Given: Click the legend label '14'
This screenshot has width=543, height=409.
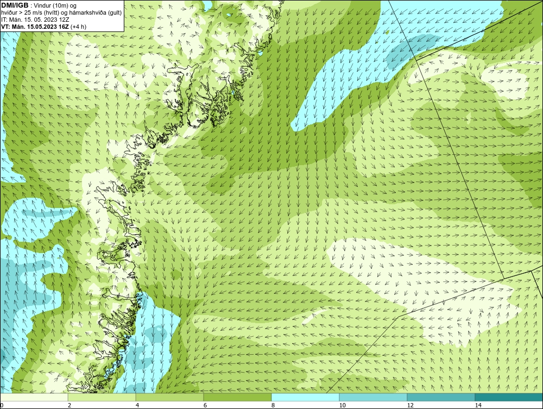Looking at the screenshot, I should pyautogui.click(x=478, y=406).
